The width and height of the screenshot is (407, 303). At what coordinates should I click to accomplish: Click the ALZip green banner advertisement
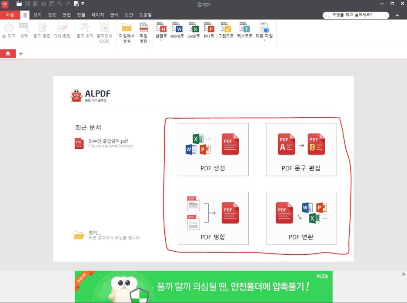point(203,286)
